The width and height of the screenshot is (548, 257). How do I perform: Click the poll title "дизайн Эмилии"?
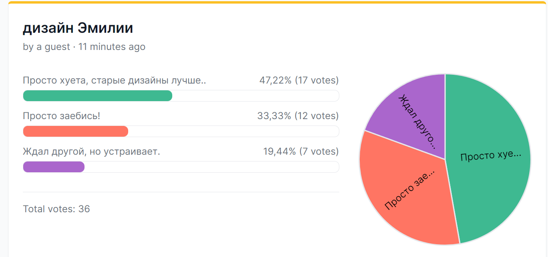point(78,28)
